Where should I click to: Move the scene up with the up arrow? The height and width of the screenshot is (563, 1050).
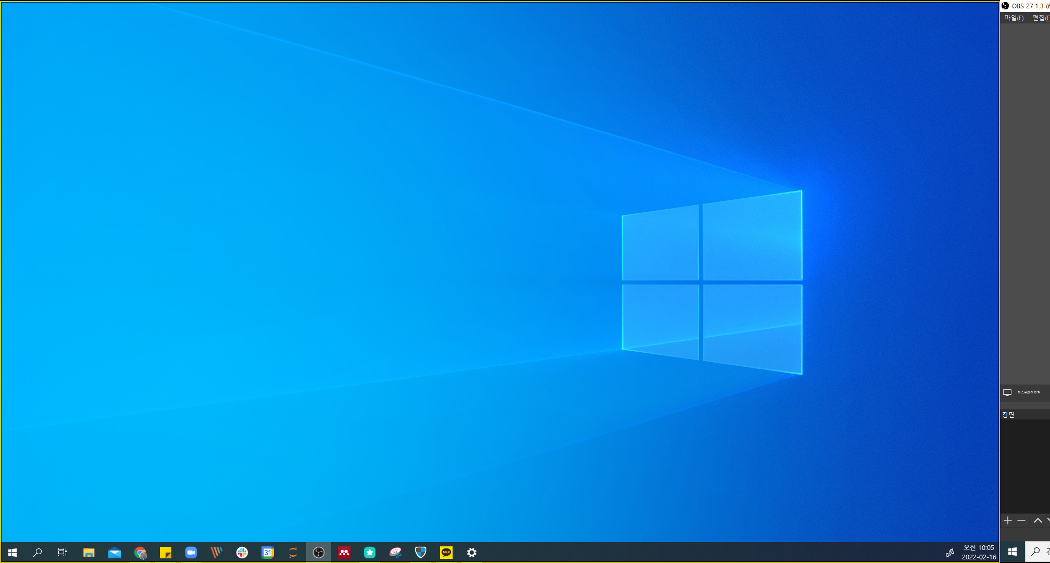(x=1037, y=520)
